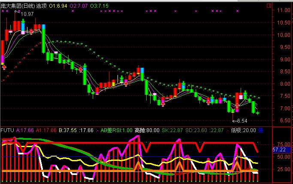Click the small square icon at chart top-right

269,6
